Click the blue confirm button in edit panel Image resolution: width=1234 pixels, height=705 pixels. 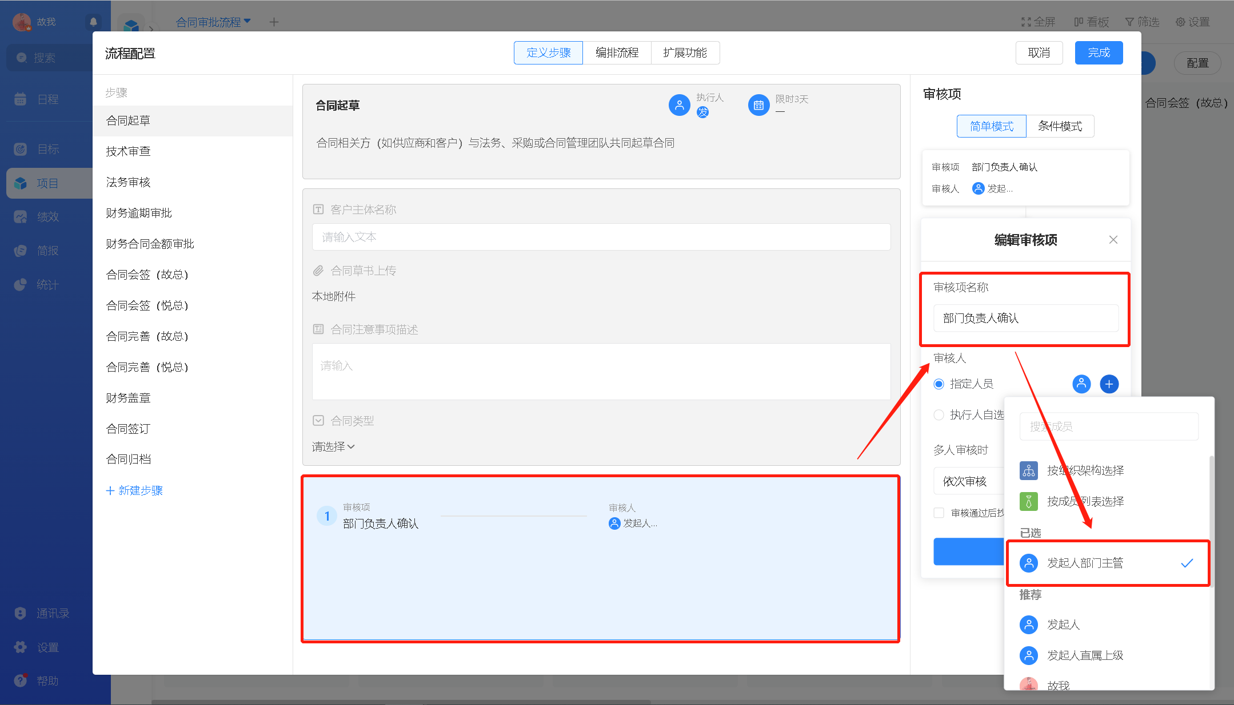968,551
